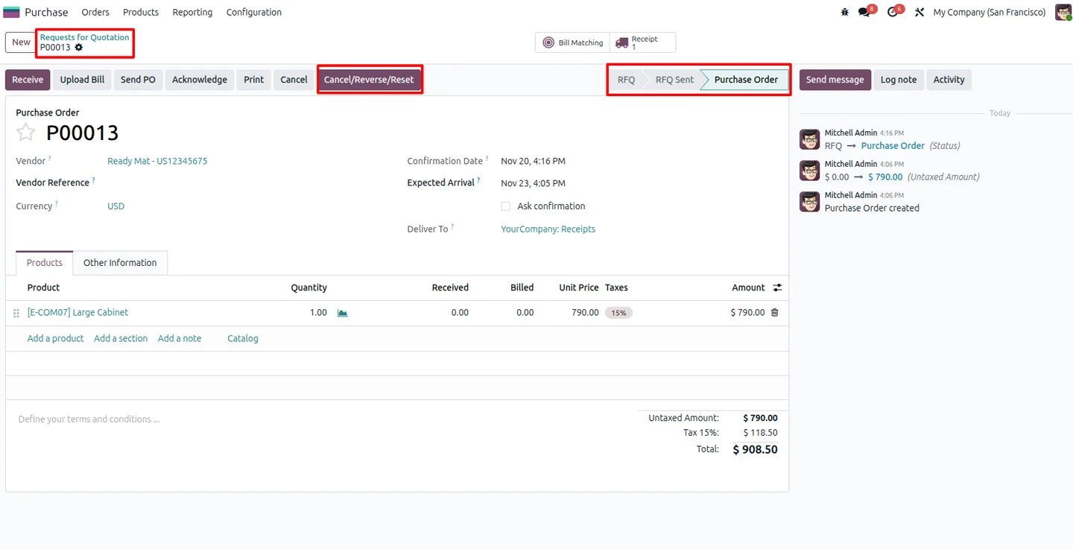
Task: Select the RFQ Sent status stage
Action: coord(674,80)
